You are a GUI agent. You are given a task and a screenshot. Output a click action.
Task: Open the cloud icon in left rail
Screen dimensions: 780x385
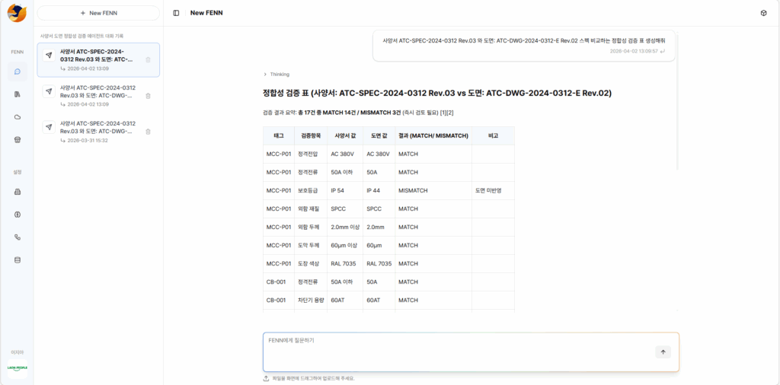pos(18,117)
